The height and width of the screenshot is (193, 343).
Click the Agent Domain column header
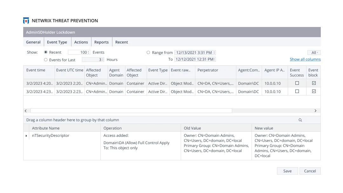(116, 72)
